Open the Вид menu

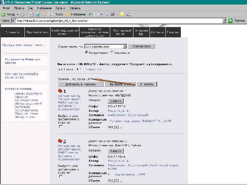(31, 8)
